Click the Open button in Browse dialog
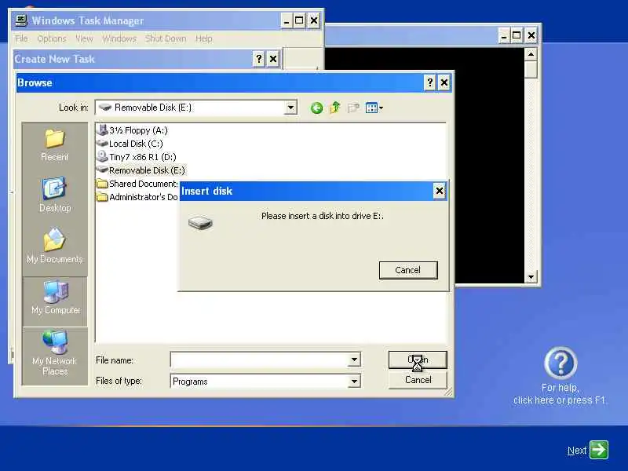Viewport: 628px width, 471px height. [418, 360]
